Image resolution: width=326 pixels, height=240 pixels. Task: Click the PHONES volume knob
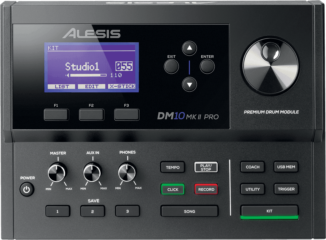pyautogui.click(x=127, y=172)
